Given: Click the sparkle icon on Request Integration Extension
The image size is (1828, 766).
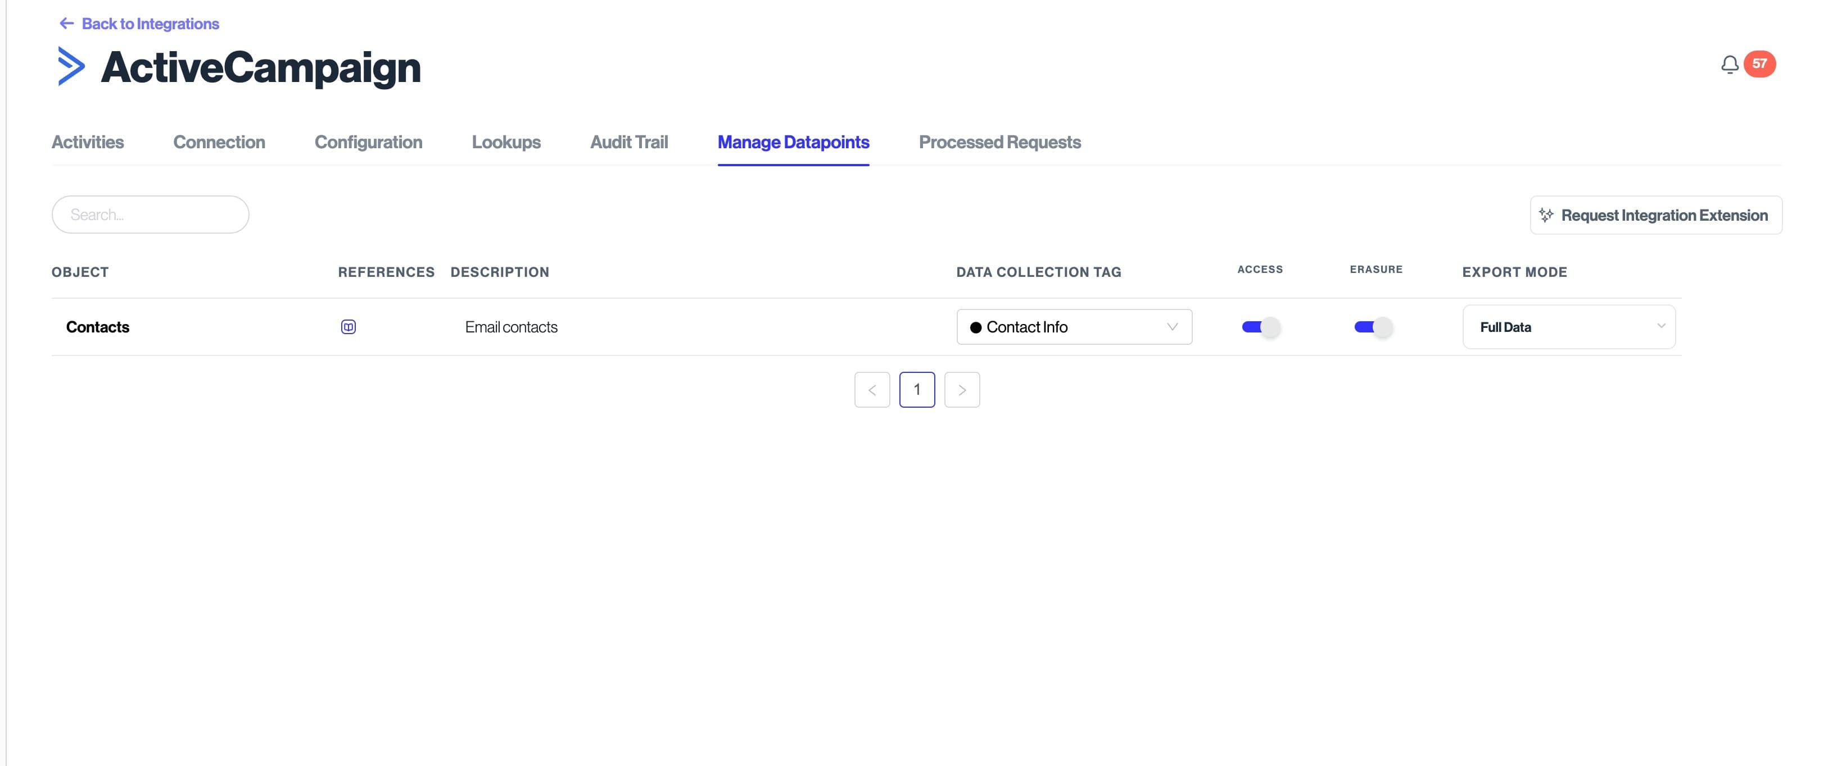Looking at the screenshot, I should 1546,215.
